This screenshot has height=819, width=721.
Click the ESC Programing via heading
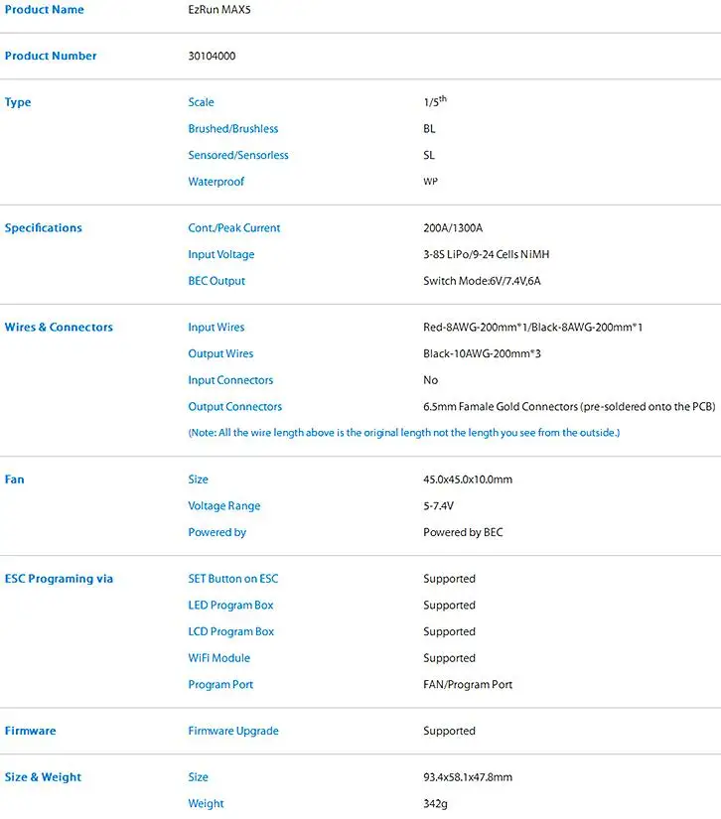[59, 579]
